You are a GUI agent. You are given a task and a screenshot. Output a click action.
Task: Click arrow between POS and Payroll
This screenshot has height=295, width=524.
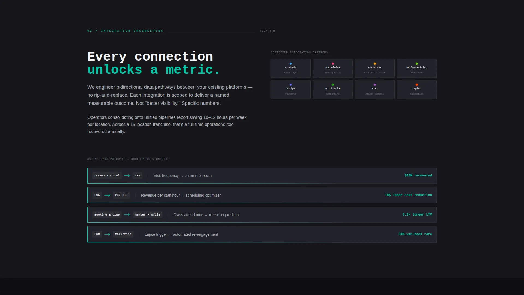107,195
